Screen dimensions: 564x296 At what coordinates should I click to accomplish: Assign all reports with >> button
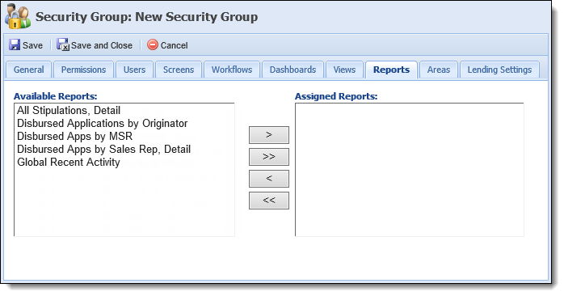pyautogui.click(x=269, y=157)
